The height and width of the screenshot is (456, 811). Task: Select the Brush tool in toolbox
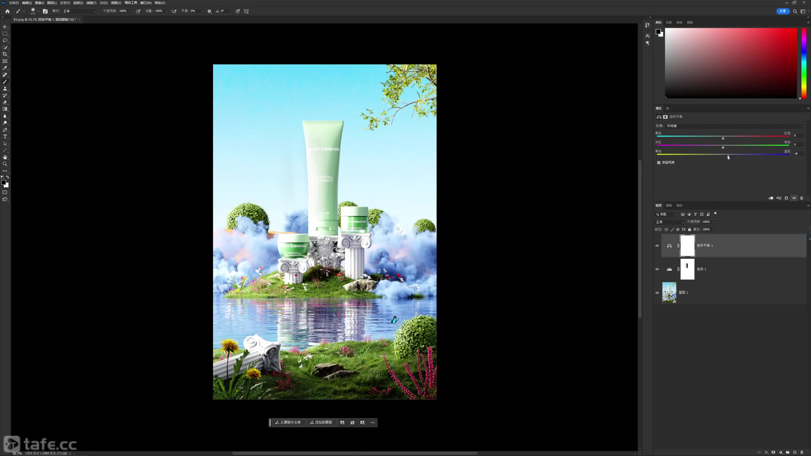(x=5, y=82)
